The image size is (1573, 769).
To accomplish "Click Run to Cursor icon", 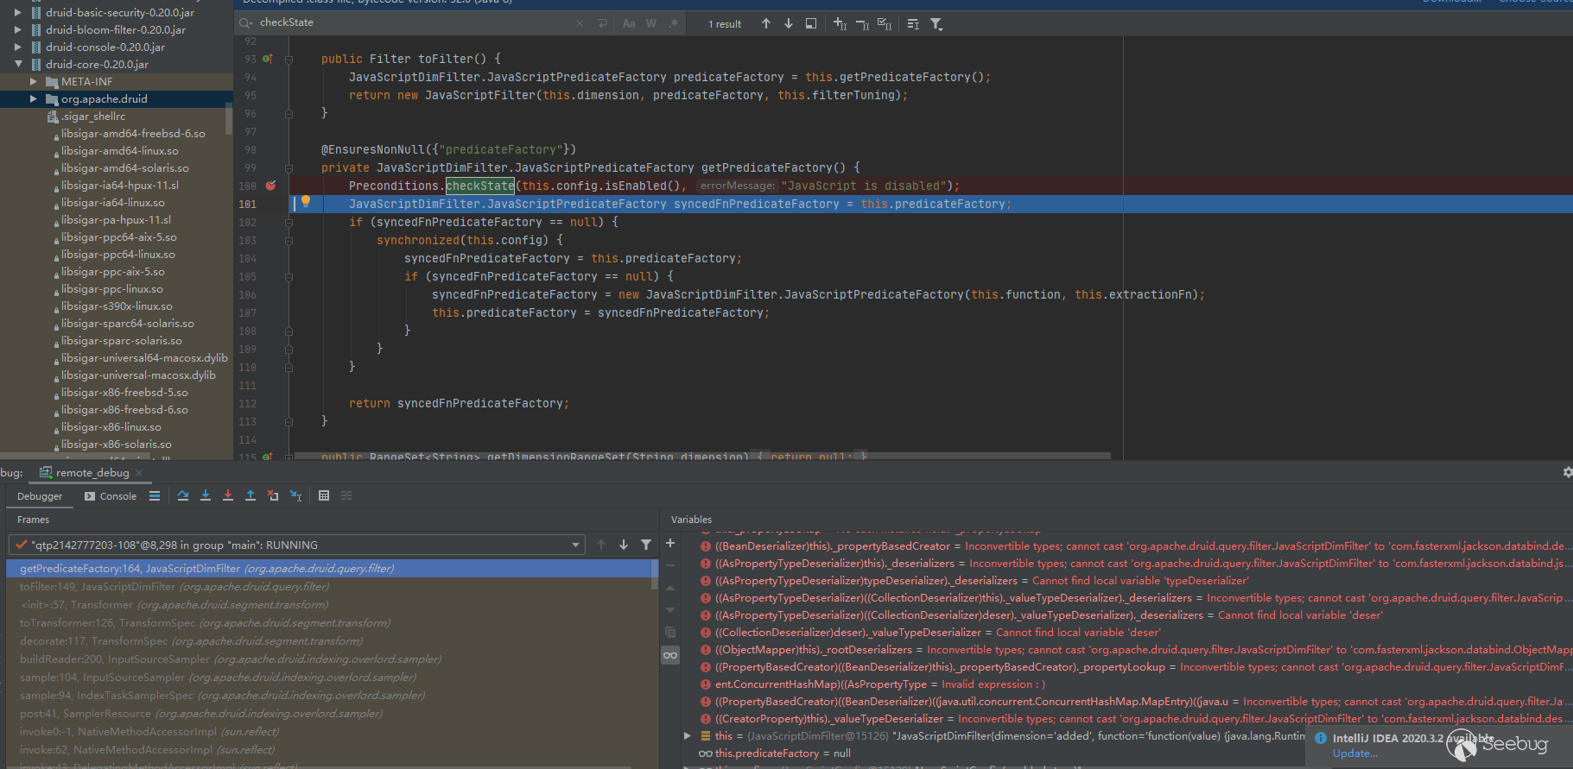I will 295,495.
